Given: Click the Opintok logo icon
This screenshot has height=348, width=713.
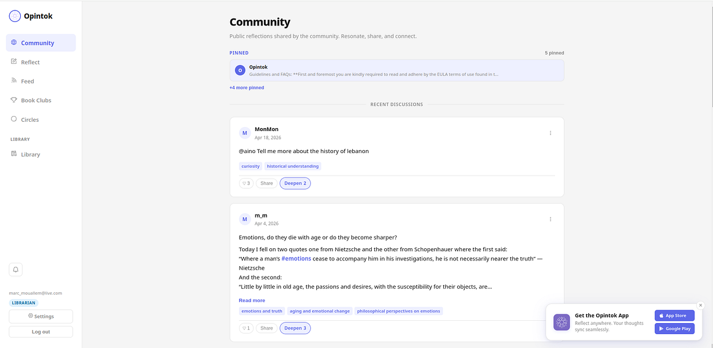Looking at the screenshot, I should tap(15, 16).
